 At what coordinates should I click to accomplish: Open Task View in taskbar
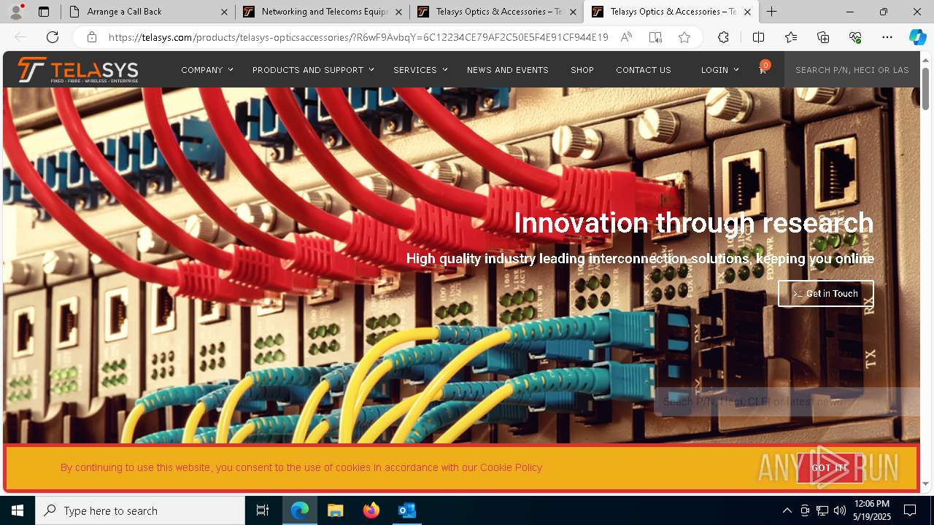click(263, 510)
